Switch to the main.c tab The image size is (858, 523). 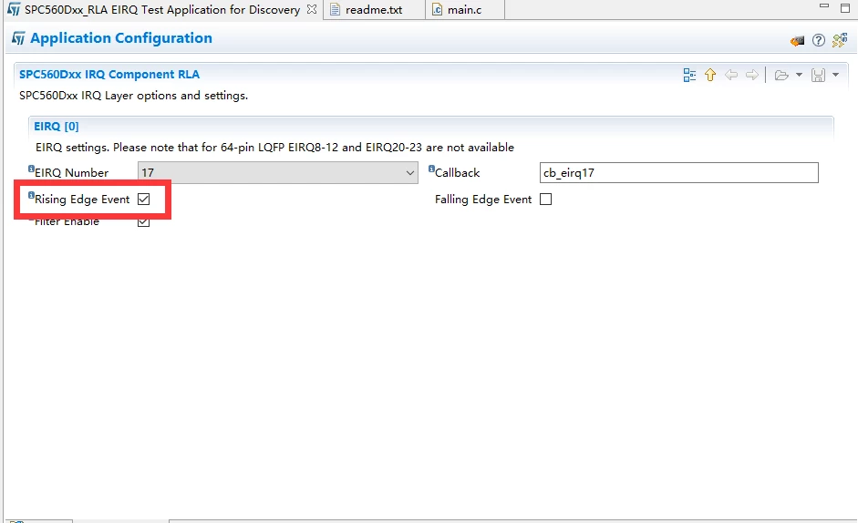click(464, 10)
